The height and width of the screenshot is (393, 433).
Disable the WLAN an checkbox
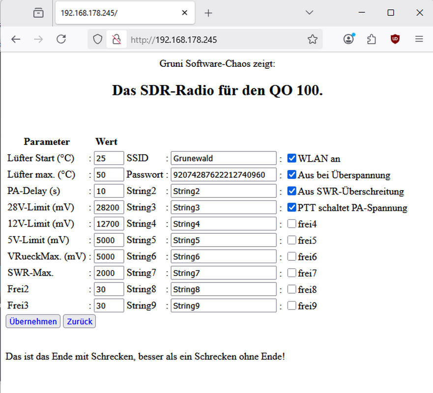coord(292,158)
